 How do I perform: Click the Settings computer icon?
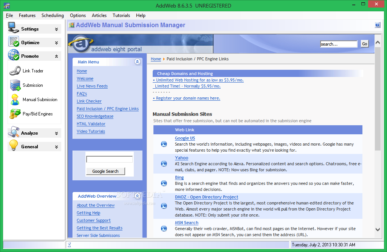13,28
